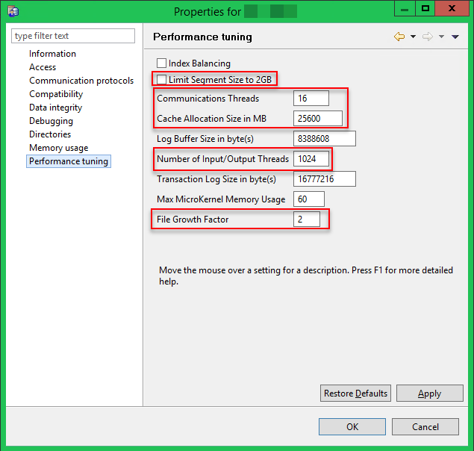Open the Information properties page
The image size is (474, 451).
pos(52,54)
